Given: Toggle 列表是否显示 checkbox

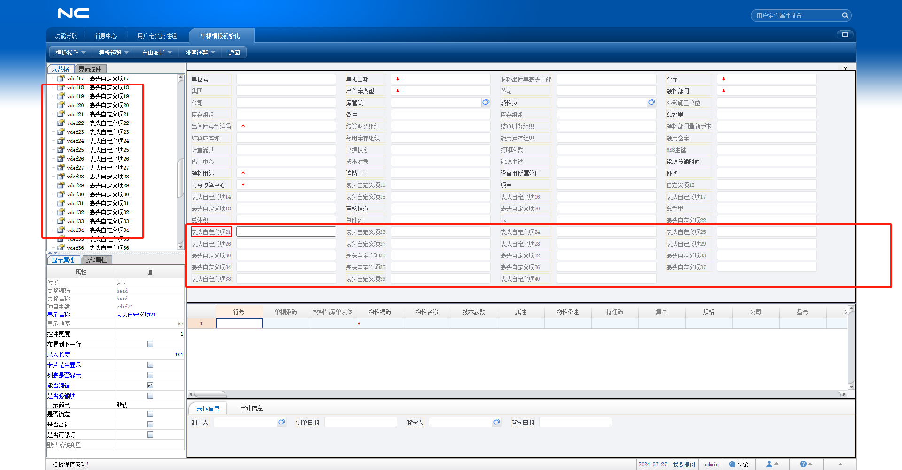Looking at the screenshot, I should (150, 375).
